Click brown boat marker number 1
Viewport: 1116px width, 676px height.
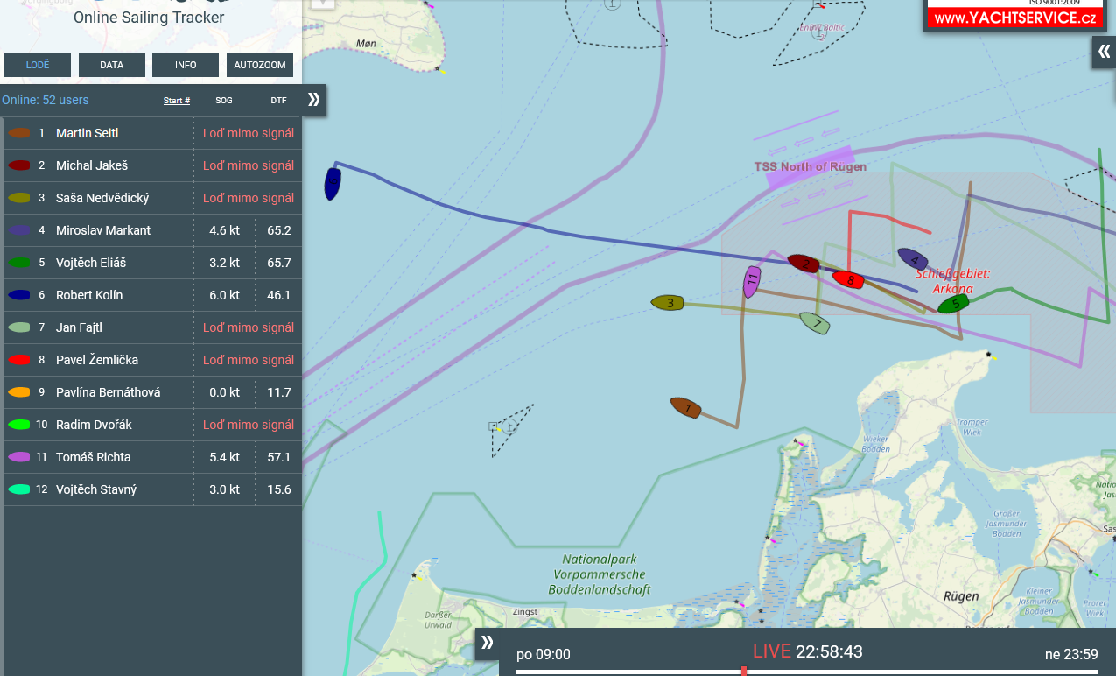(x=686, y=407)
